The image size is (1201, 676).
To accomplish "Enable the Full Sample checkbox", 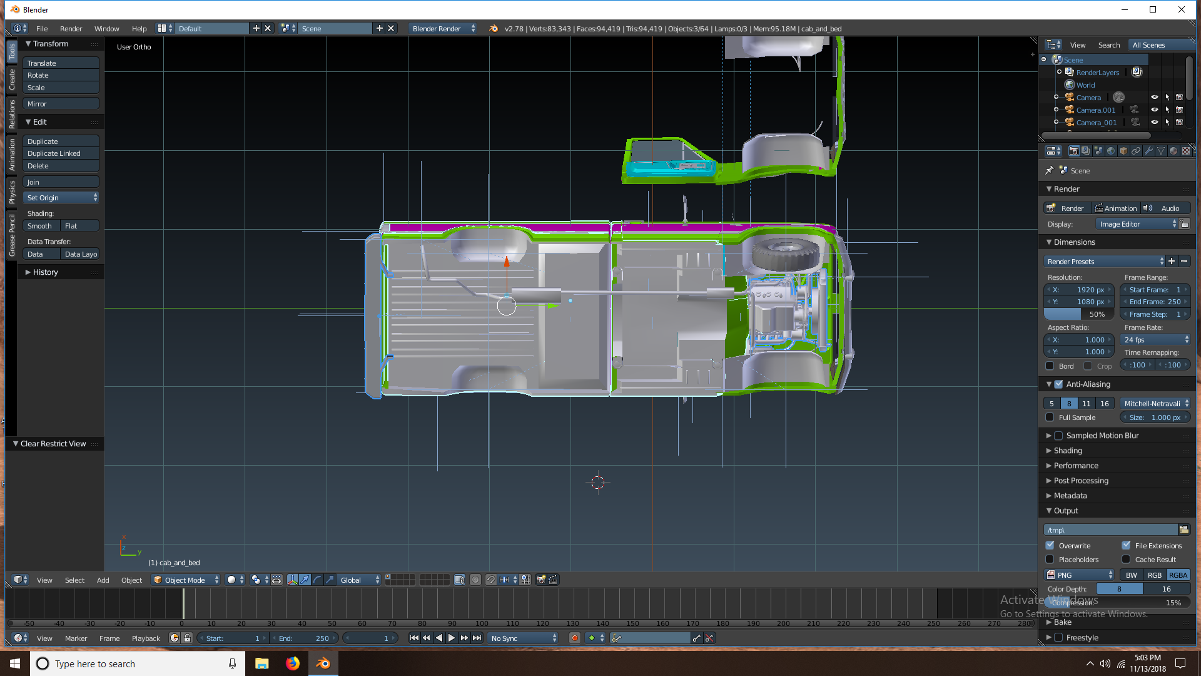I will 1050,417.
